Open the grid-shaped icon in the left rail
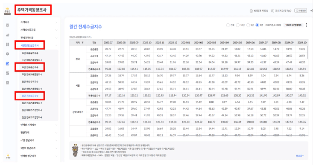This screenshot has height=165, width=313. click(8, 44)
